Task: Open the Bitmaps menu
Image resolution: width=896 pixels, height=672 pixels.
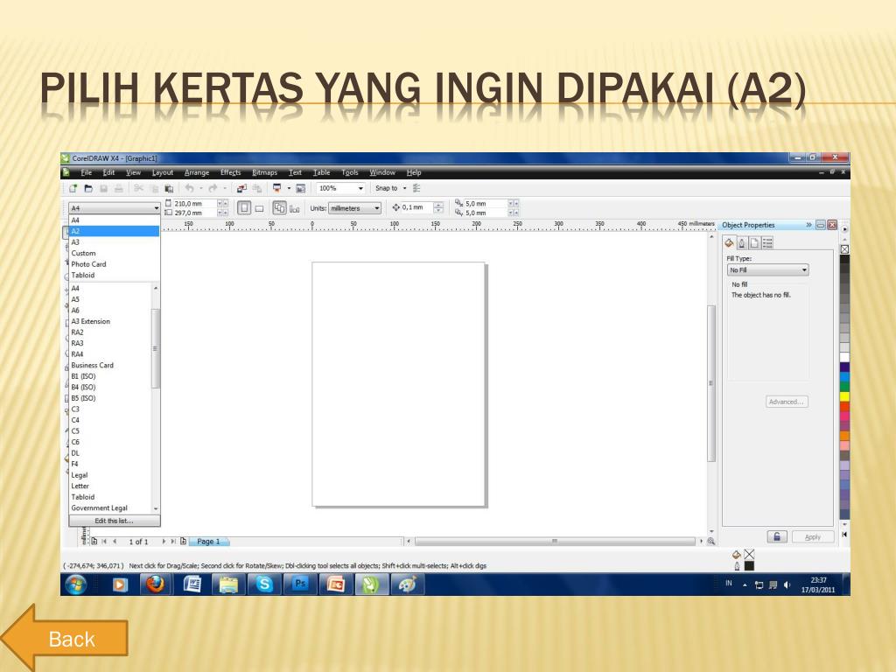Action: 264,172
